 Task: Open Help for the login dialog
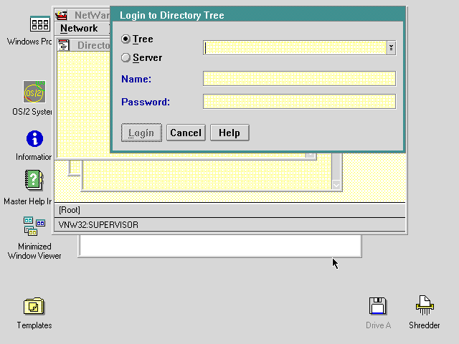point(229,133)
